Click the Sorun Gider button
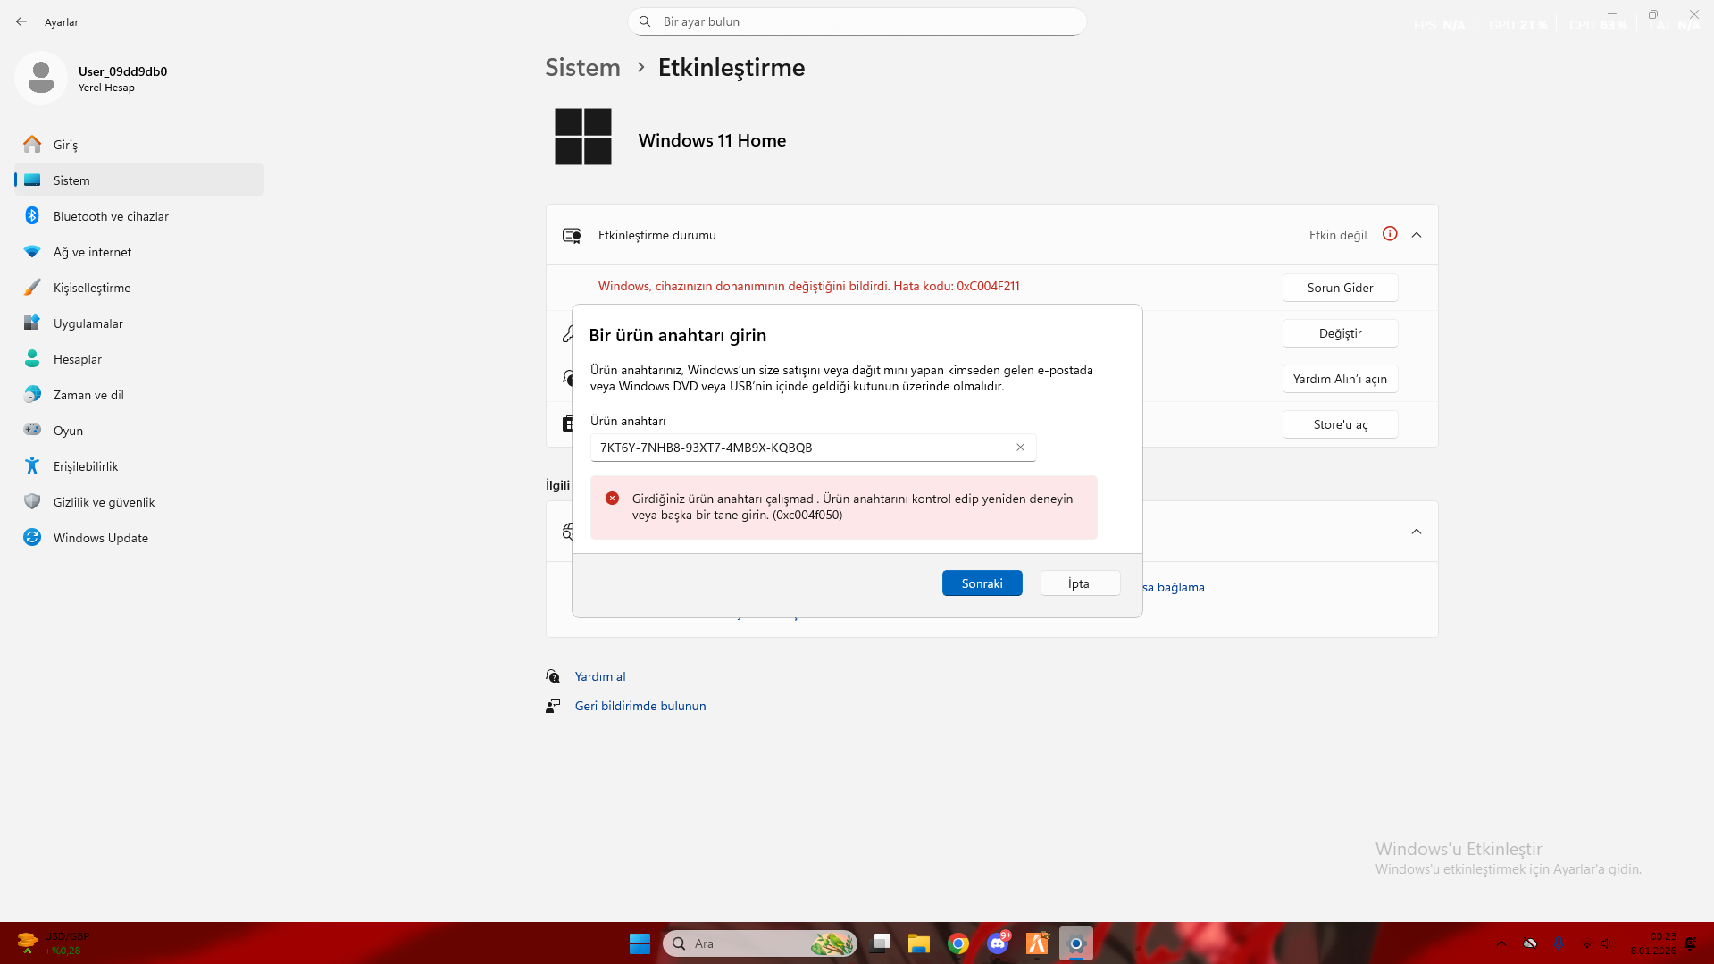This screenshot has height=964, width=1714. pos(1340,288)
